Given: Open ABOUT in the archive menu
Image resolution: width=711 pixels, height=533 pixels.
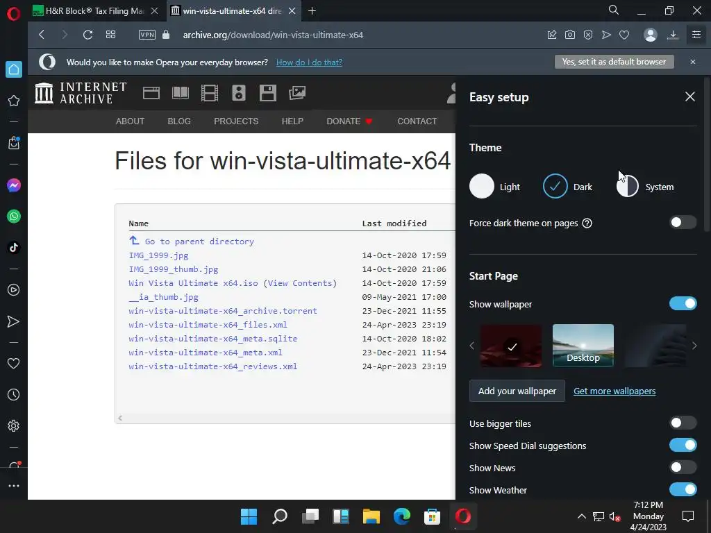Looking at the screenshot, I should coord(130,121).
